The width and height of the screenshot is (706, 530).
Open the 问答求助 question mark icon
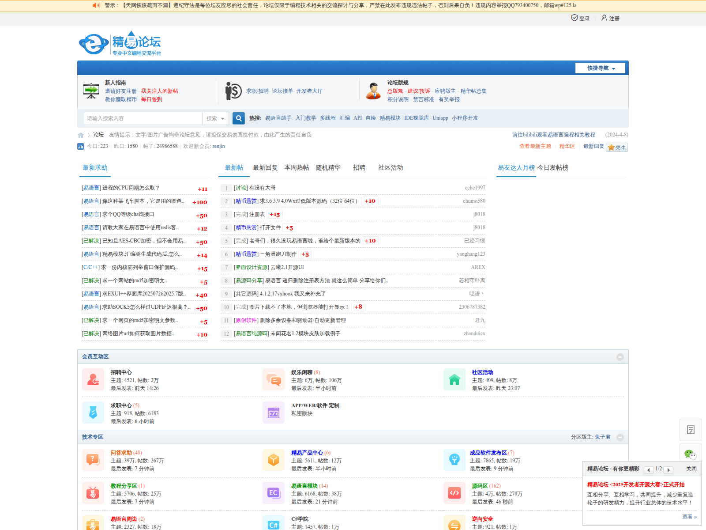click(x=93, y=460)
